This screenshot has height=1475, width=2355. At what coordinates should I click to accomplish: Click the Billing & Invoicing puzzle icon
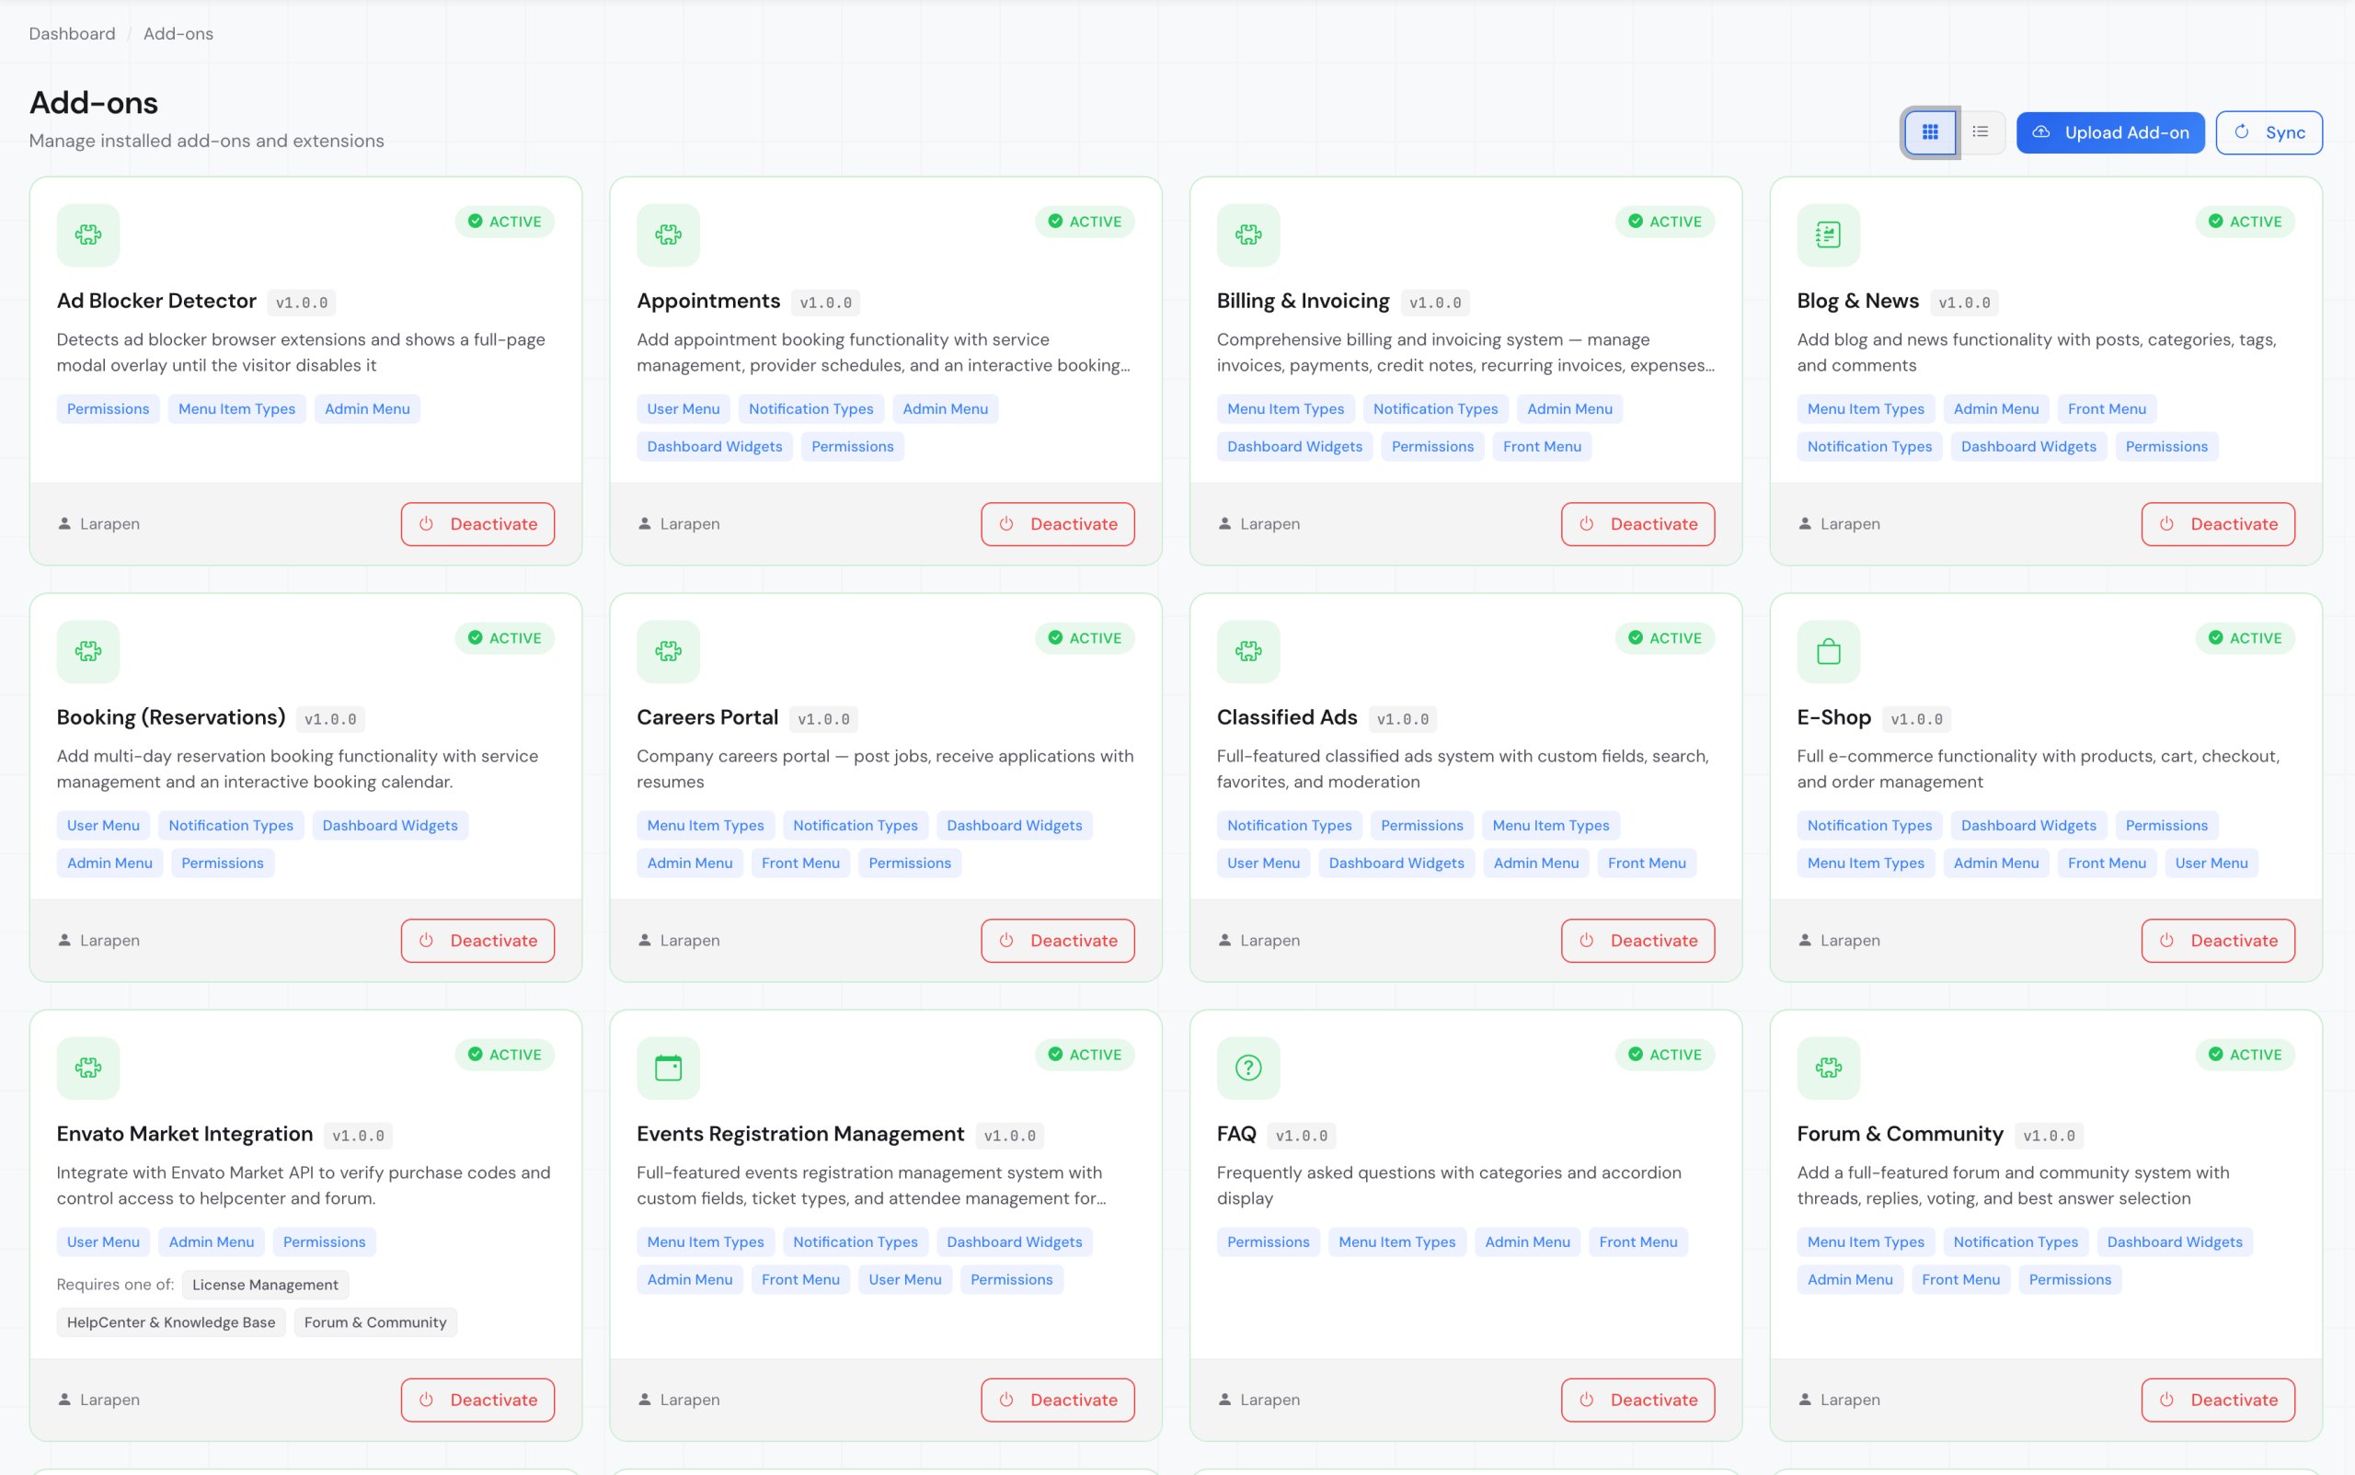1247,234
